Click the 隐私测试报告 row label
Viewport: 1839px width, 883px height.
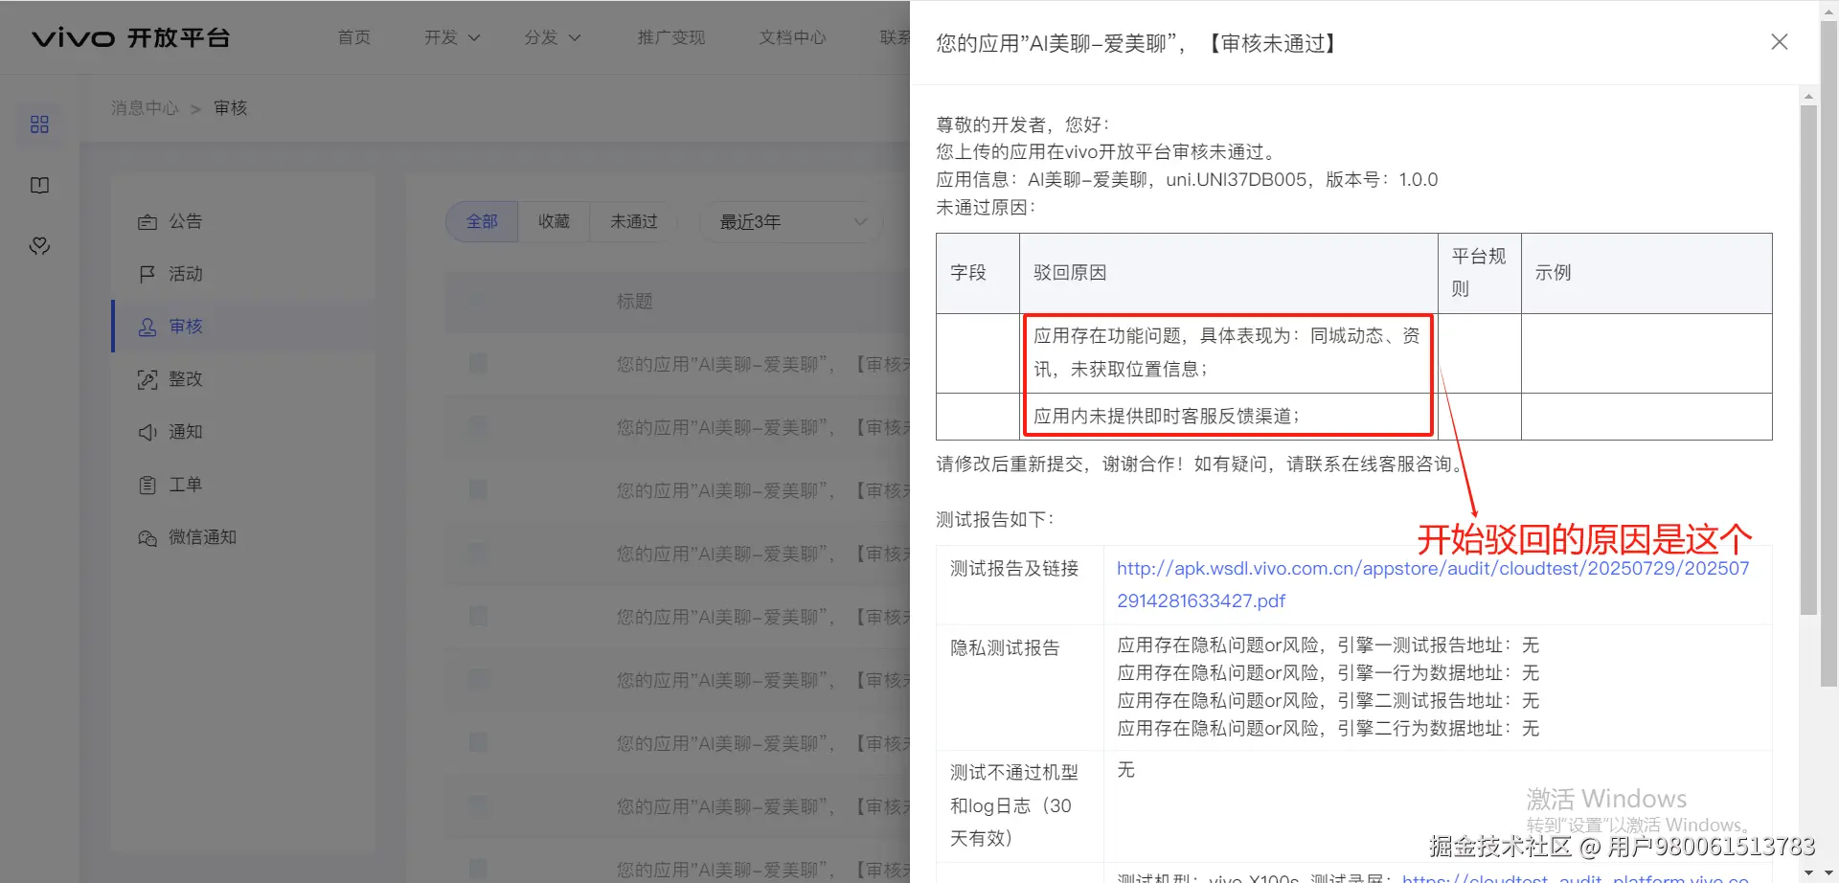coord(1005,648)
